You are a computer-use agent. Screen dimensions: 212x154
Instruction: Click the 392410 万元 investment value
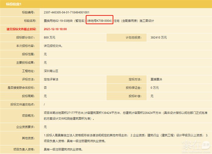pos(158,38)
